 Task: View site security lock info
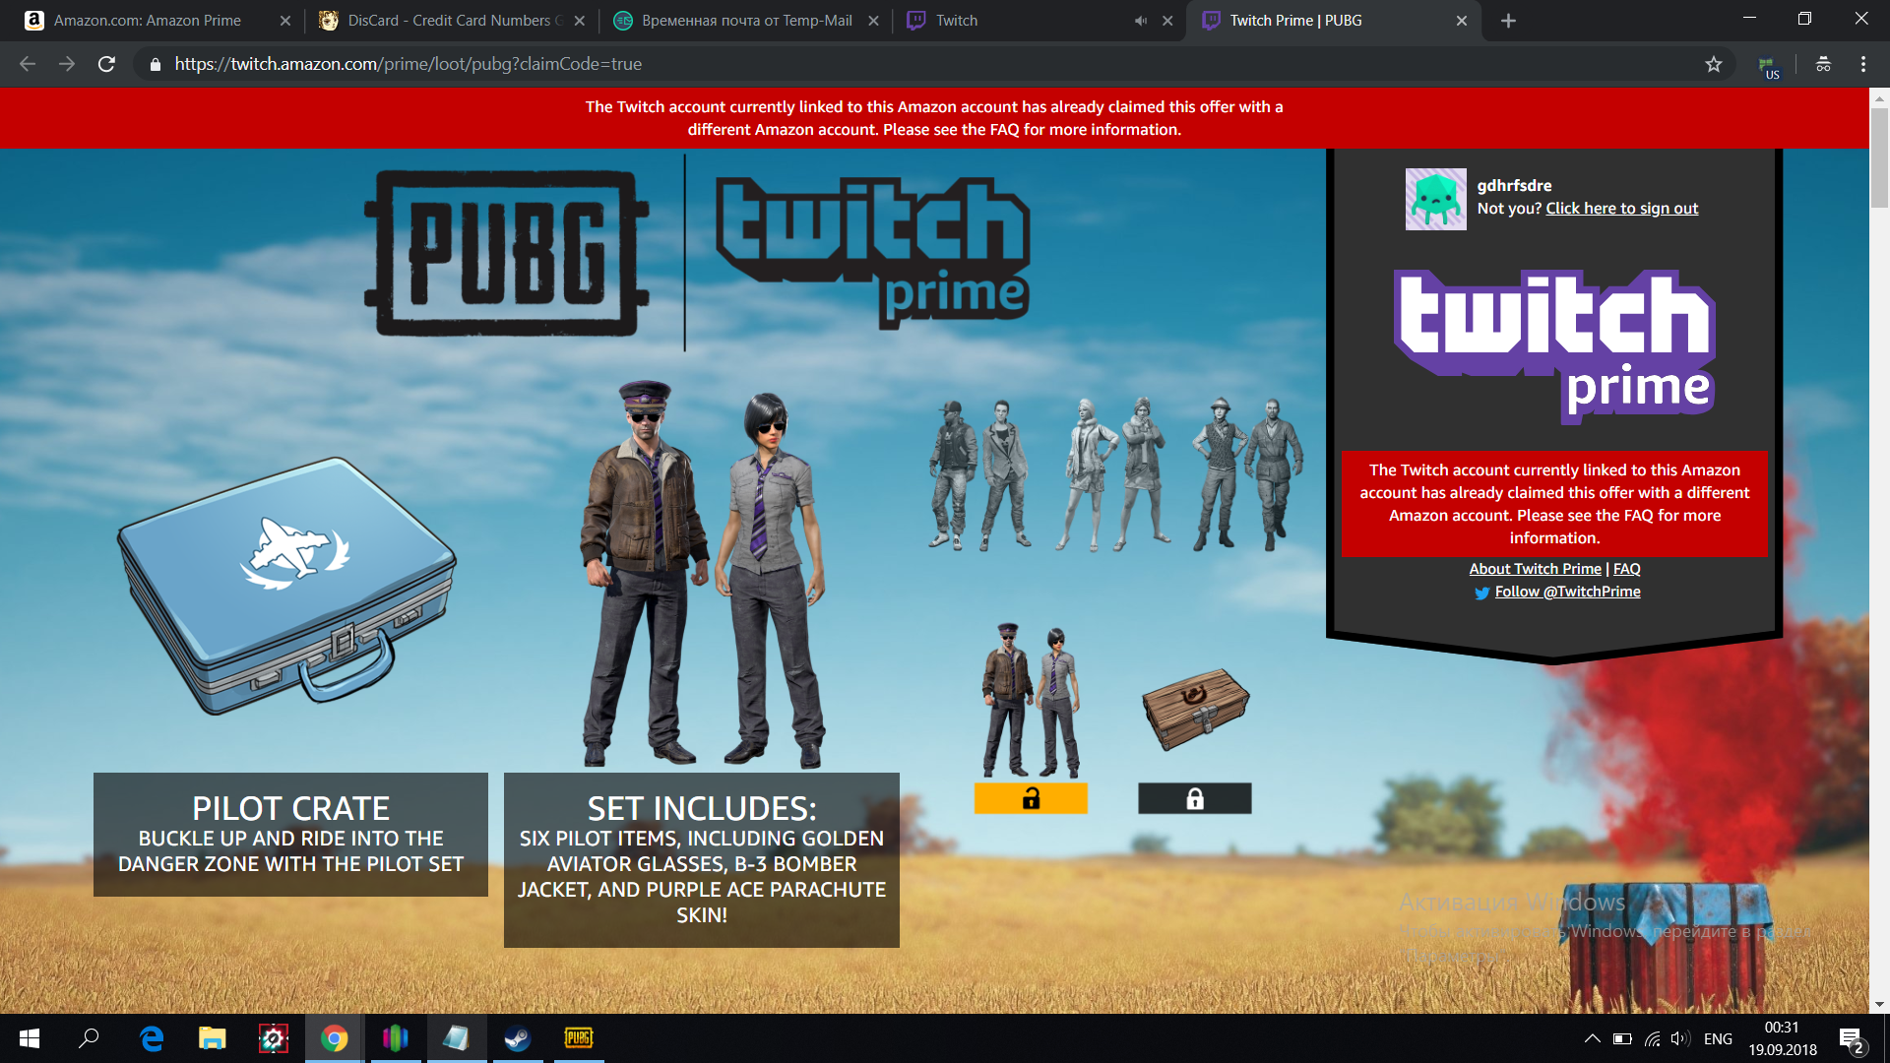155,64
